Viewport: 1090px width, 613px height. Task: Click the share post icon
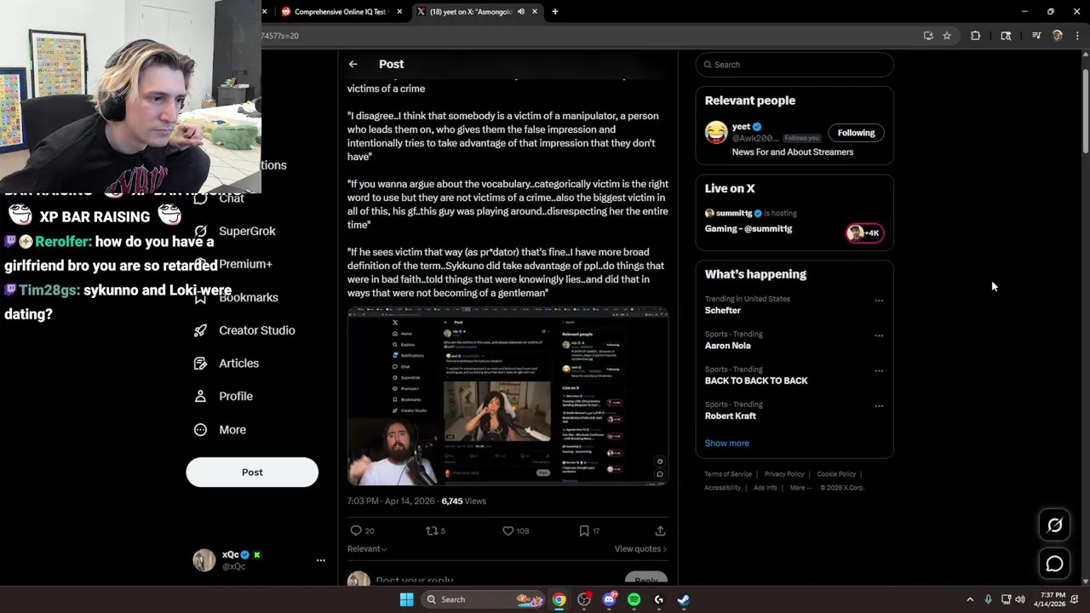[660, 530]
